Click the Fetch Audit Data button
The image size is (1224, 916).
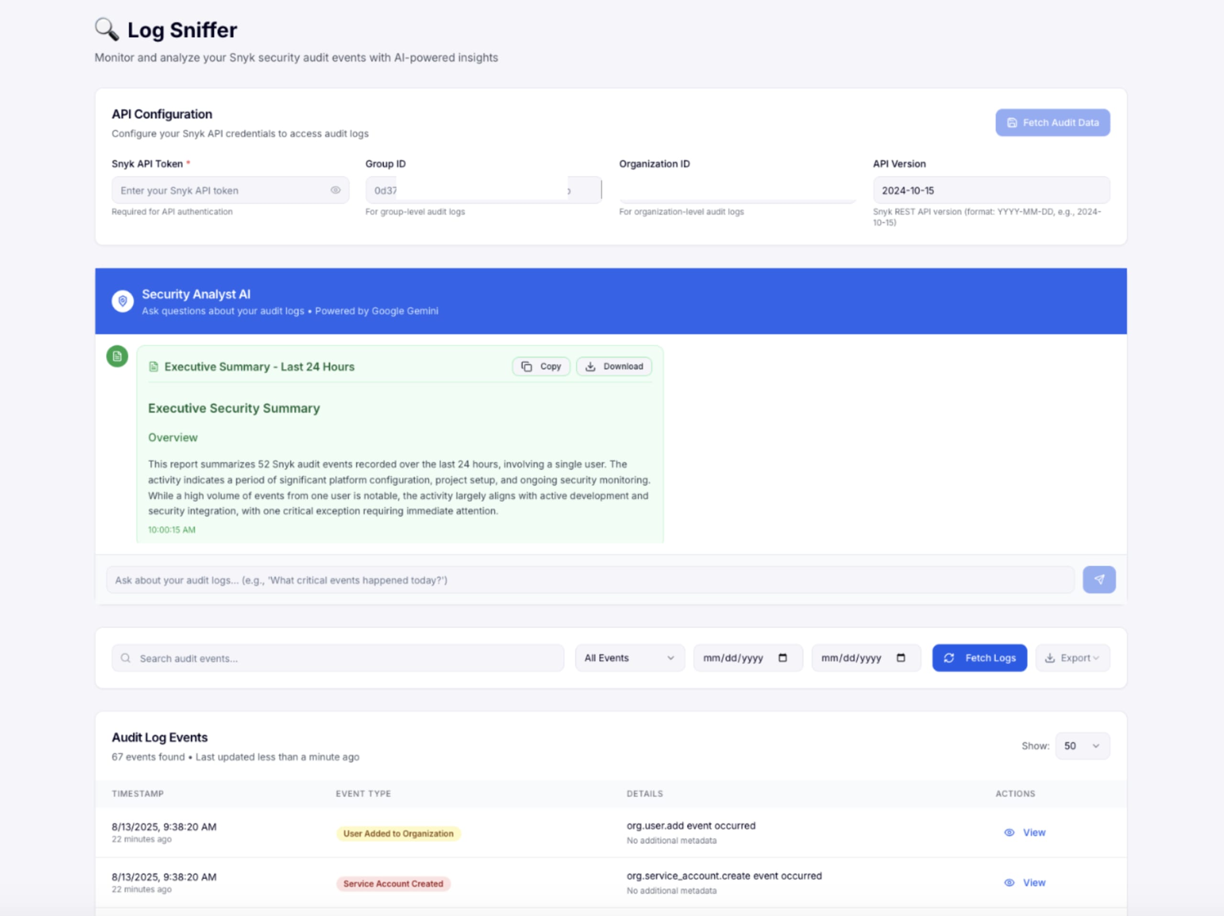coord(1052,123)
